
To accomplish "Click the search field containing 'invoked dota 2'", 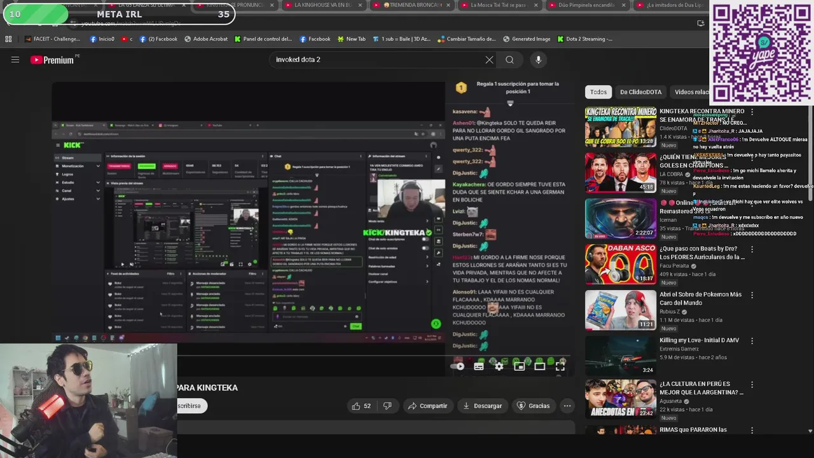I will (x=377, y=60).
